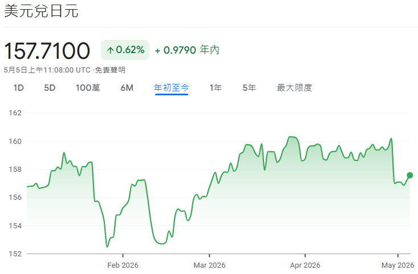Image resolution: width=418 pixels, height=274 pixels.
Task: Click the 154 y-axis label
Action: 15,225
